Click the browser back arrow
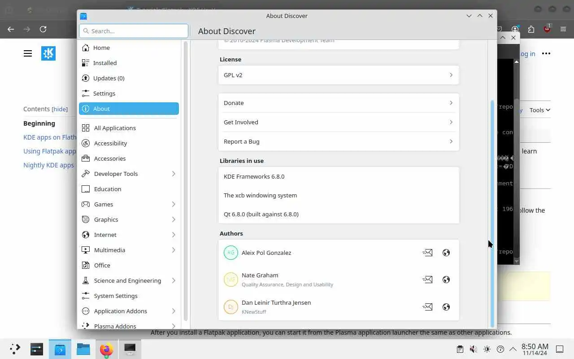The width and height of the screenshot is (574, 359). 11,29
